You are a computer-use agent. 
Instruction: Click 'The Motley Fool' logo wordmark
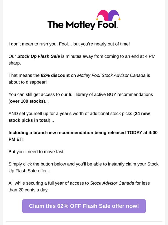[83, 25]
